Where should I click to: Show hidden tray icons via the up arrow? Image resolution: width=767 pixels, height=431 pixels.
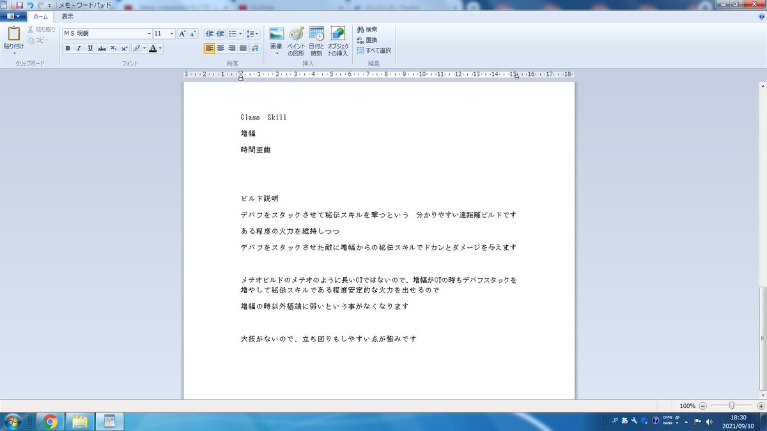[686, 421]
